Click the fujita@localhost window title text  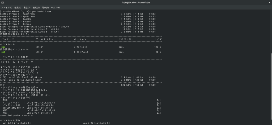(x=136, y=2)
